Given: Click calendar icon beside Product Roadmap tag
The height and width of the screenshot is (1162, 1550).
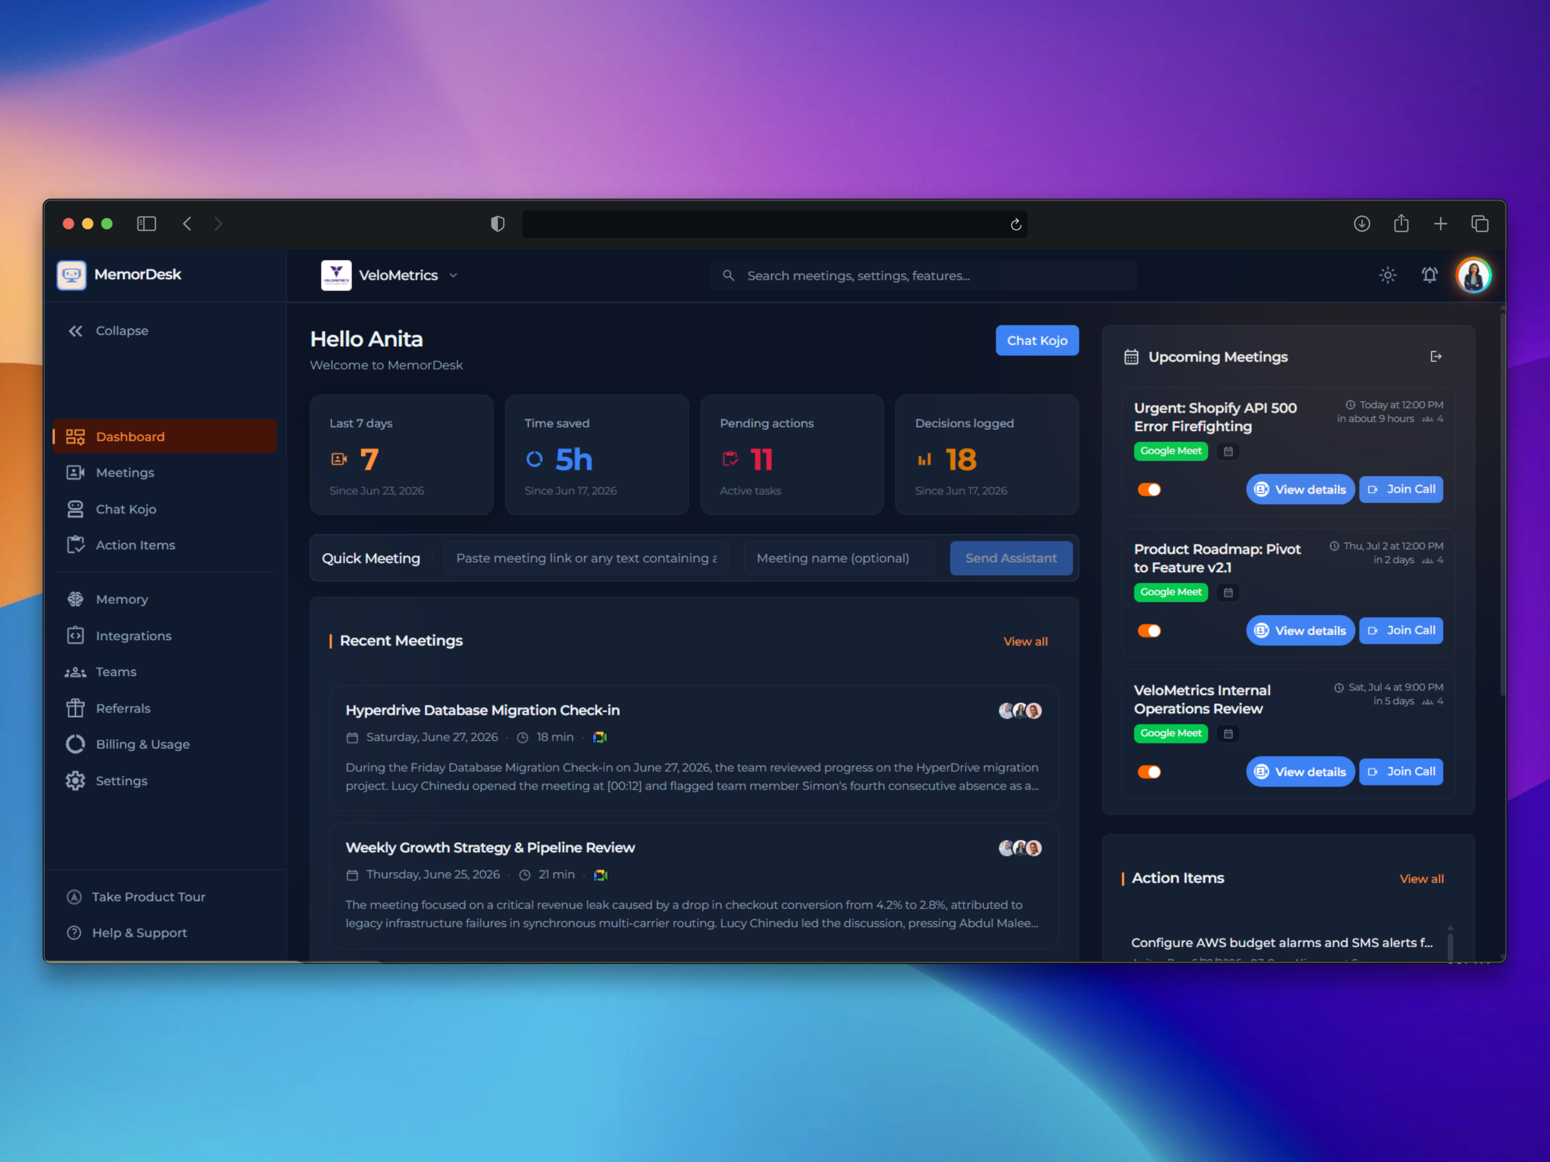Looking at the screenshot, I should pos(1227,593).
